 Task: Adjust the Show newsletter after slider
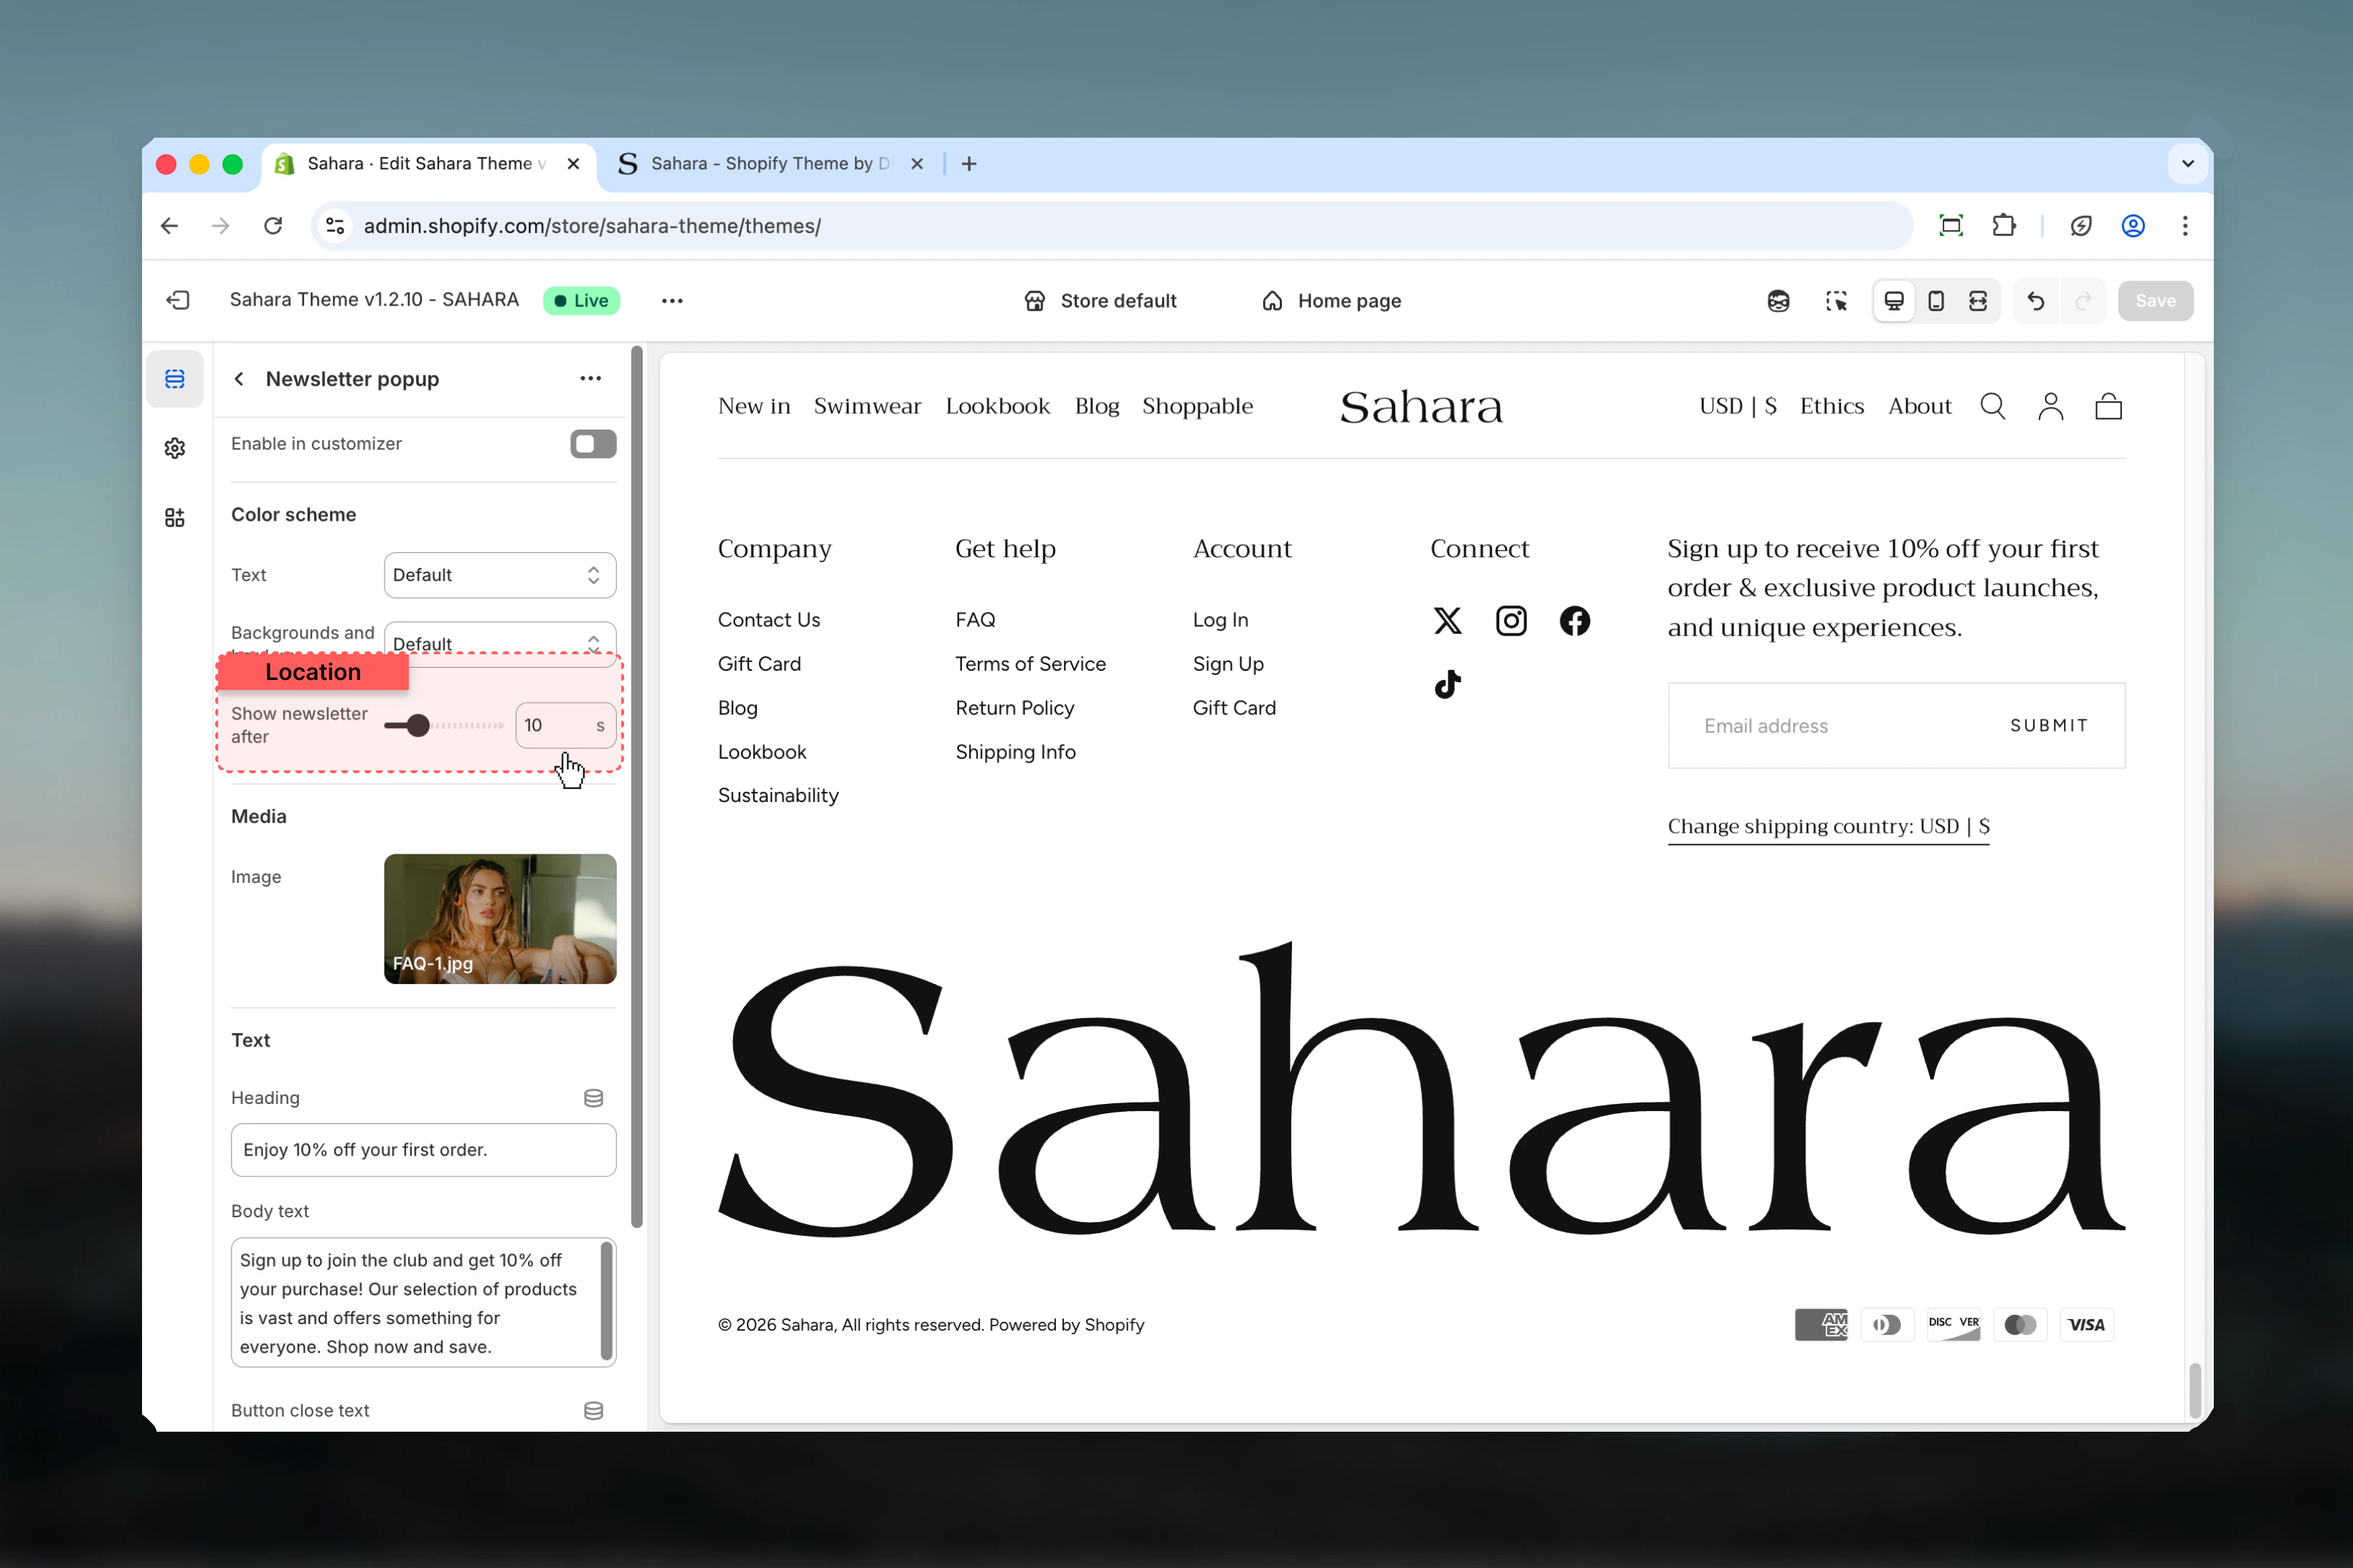pos(444,726)
